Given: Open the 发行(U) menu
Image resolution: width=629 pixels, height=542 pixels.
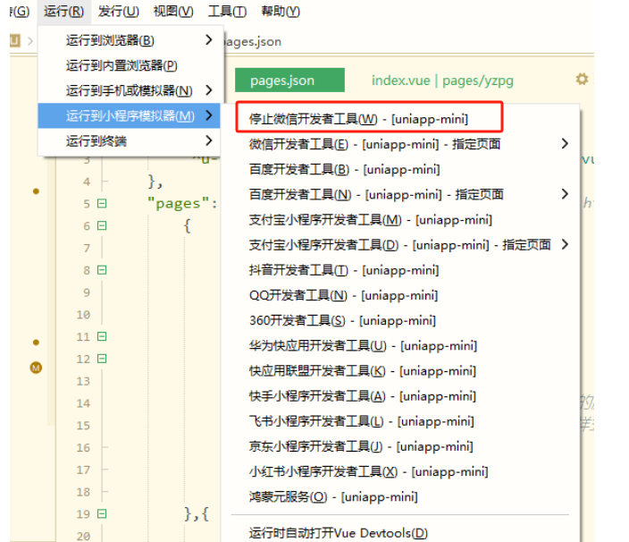Looking at the screenshot, I should 118,12.
